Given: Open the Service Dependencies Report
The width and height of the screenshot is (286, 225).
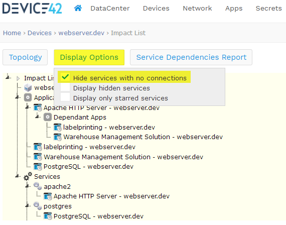Looking at the screenshot, I should point(191,57).
